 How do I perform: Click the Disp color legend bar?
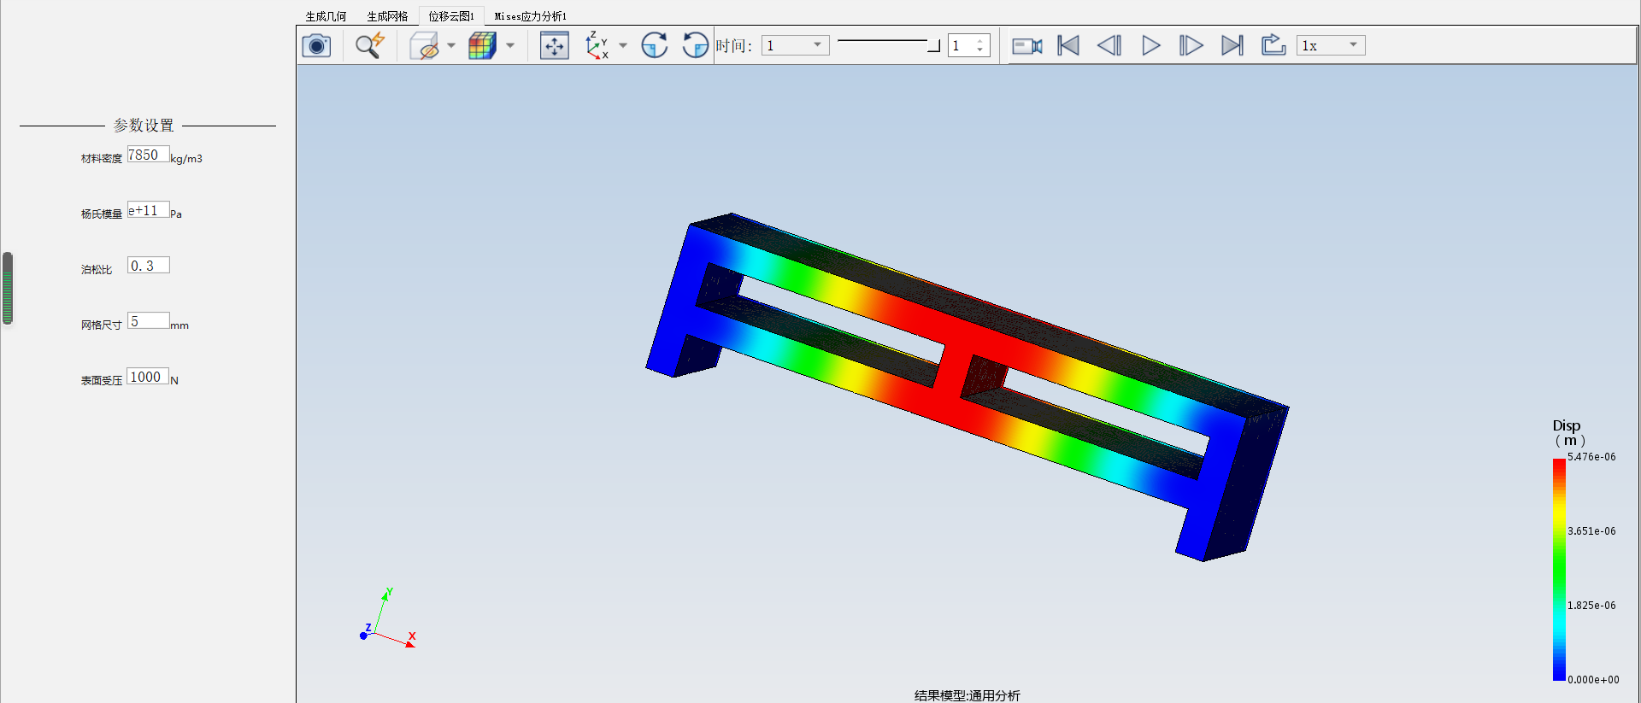point(1559,570)
